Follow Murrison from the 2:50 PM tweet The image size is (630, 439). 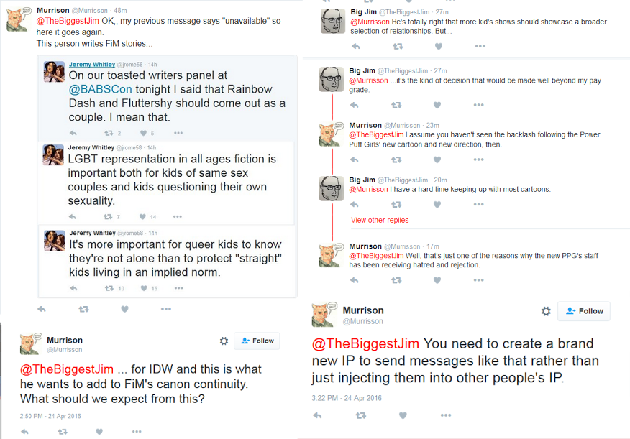click(x=257, y=341)
